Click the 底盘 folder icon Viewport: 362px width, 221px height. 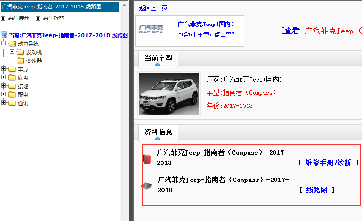(x=12, y=78)
